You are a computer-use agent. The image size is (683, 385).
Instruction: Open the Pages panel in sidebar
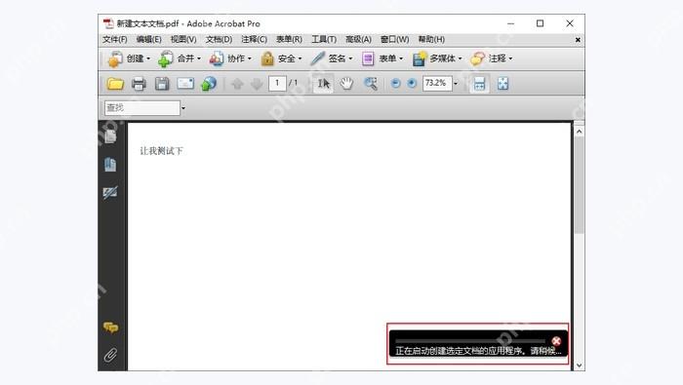[x=110, y=136]
